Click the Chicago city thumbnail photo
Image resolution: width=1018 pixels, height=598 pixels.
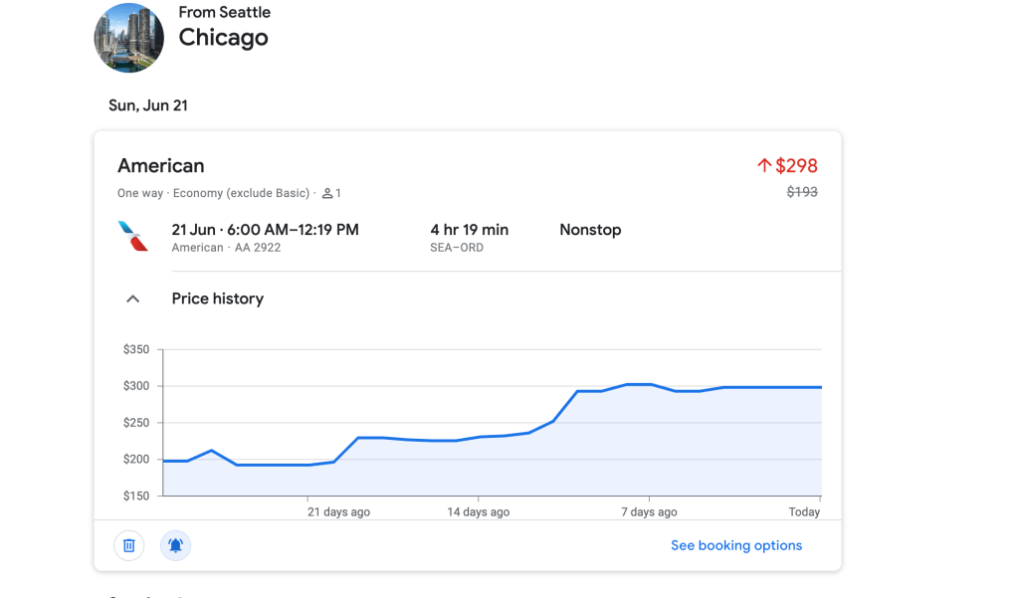coord(129,38)
